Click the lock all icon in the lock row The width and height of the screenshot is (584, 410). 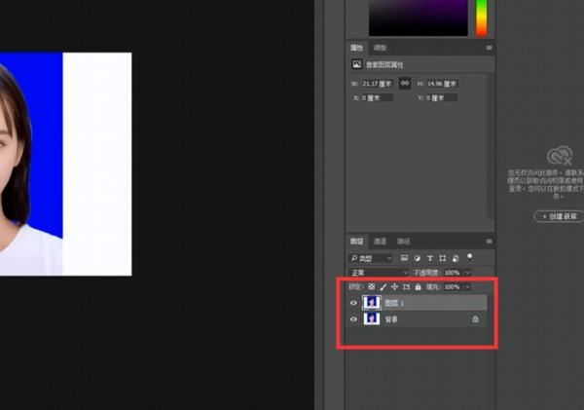click(418, 287)
